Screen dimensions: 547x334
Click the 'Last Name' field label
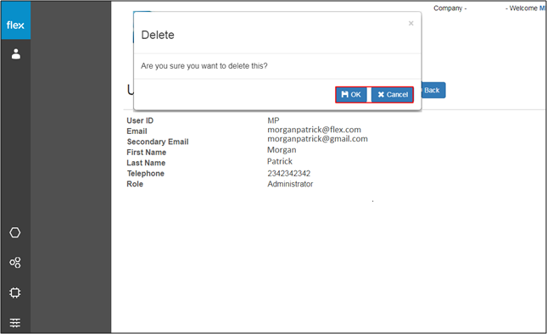point(146,163)
